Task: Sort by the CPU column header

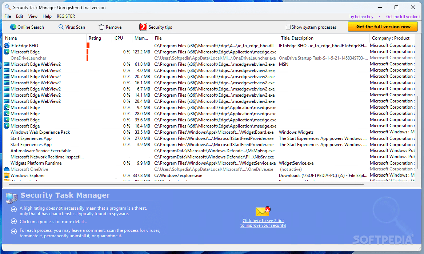Action: 122,38
